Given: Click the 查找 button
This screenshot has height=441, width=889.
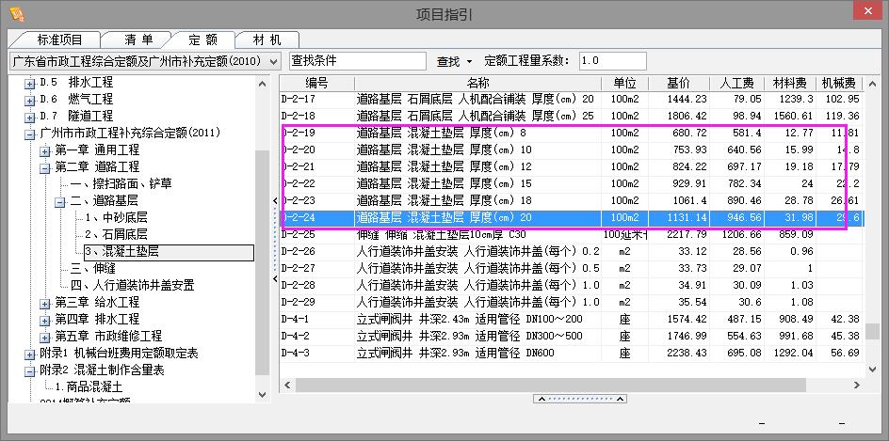Looking at the screenshot, I should pyautogui.click(x=448, y=61).
